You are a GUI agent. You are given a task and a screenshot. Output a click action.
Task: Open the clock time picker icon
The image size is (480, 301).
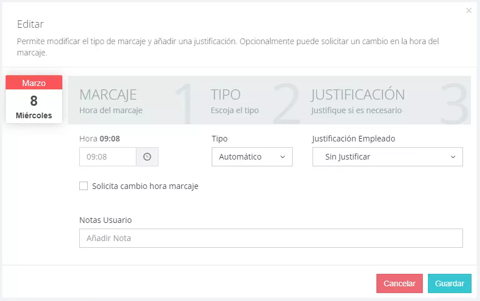coord(147,157)
